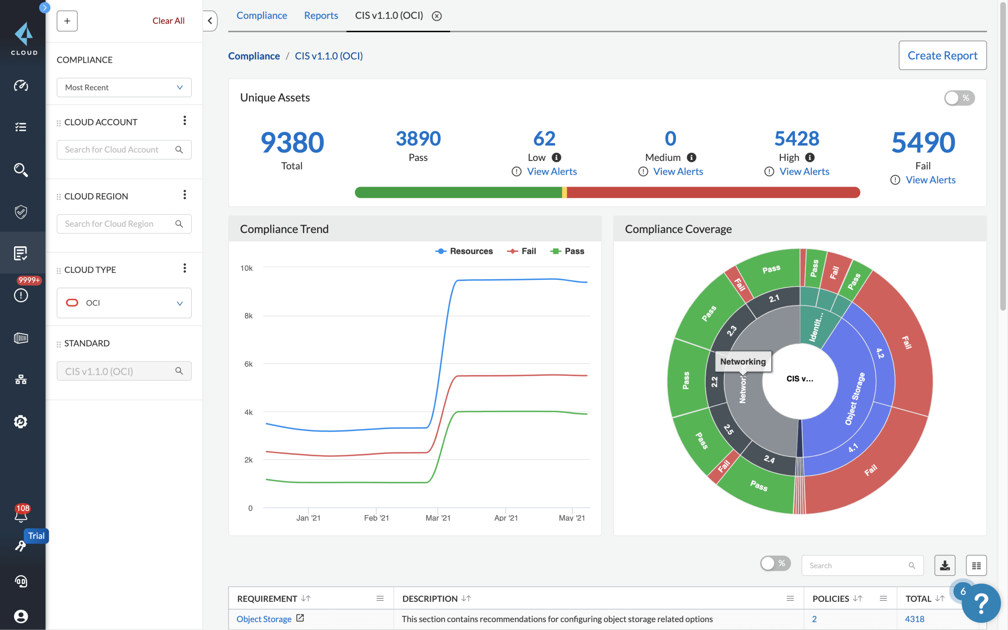Screen dimensions: 1008x630
Task: Open search from the left sidebar
Action: 21,169
